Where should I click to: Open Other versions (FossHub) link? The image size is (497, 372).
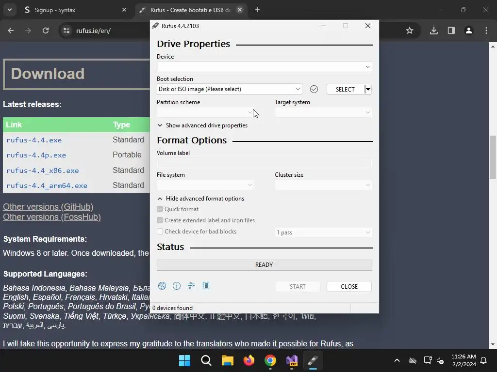52,217
